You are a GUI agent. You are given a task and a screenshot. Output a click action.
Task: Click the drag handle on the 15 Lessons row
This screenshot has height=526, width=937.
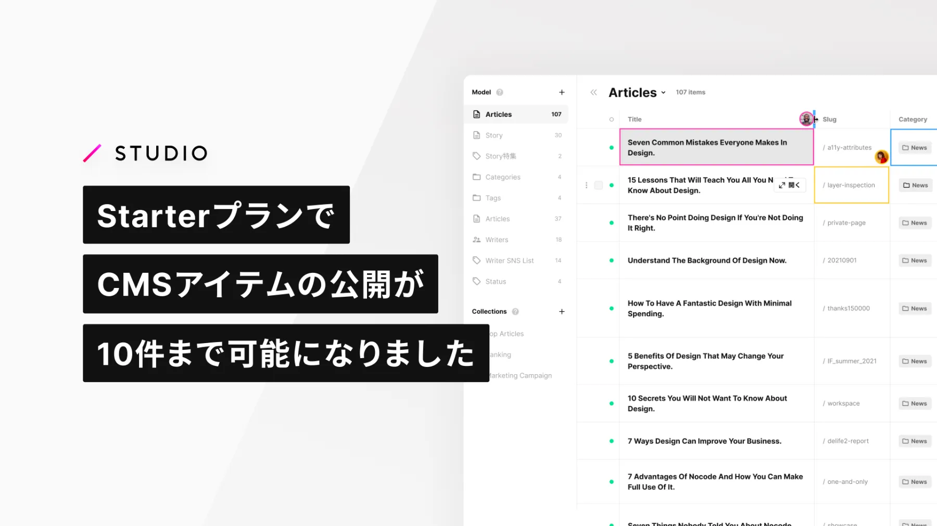(x=586, y=186)
